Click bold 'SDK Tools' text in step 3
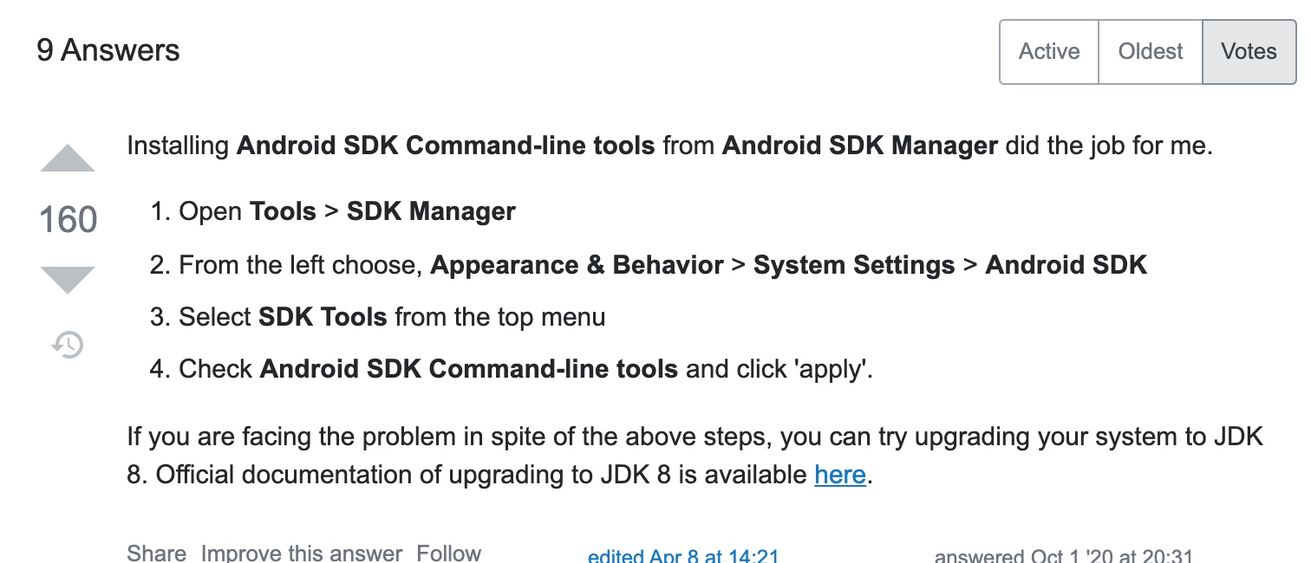Image resolution: width=1311 pixels, height=563 pixels. pos(323,317)
